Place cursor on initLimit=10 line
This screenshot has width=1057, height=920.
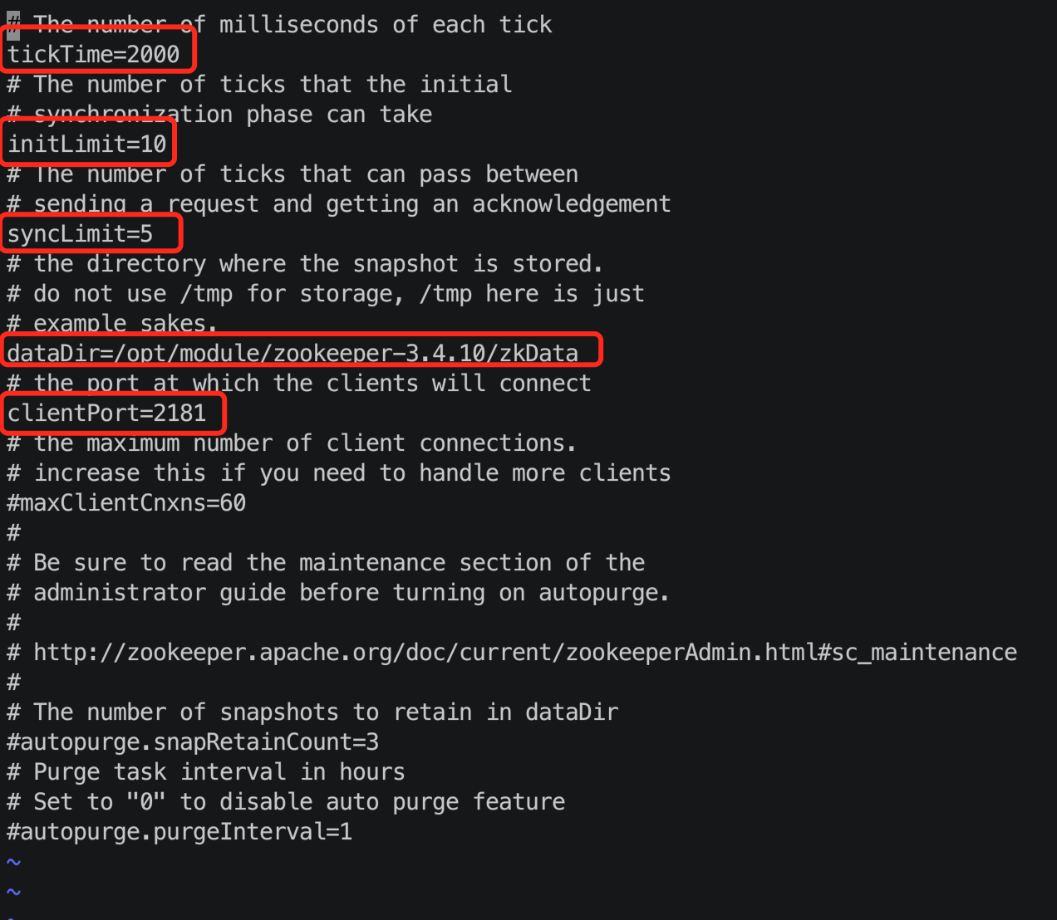pos(87,144)
